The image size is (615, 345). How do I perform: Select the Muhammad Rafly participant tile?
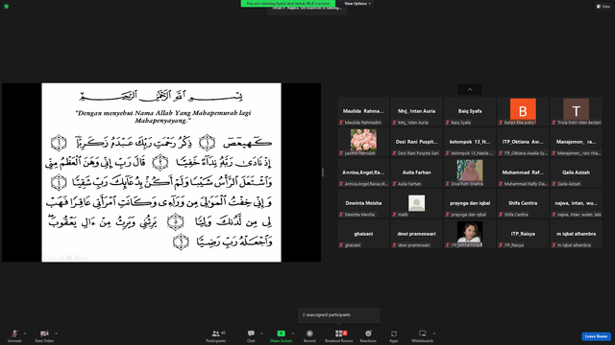click(x=523, y=172)
